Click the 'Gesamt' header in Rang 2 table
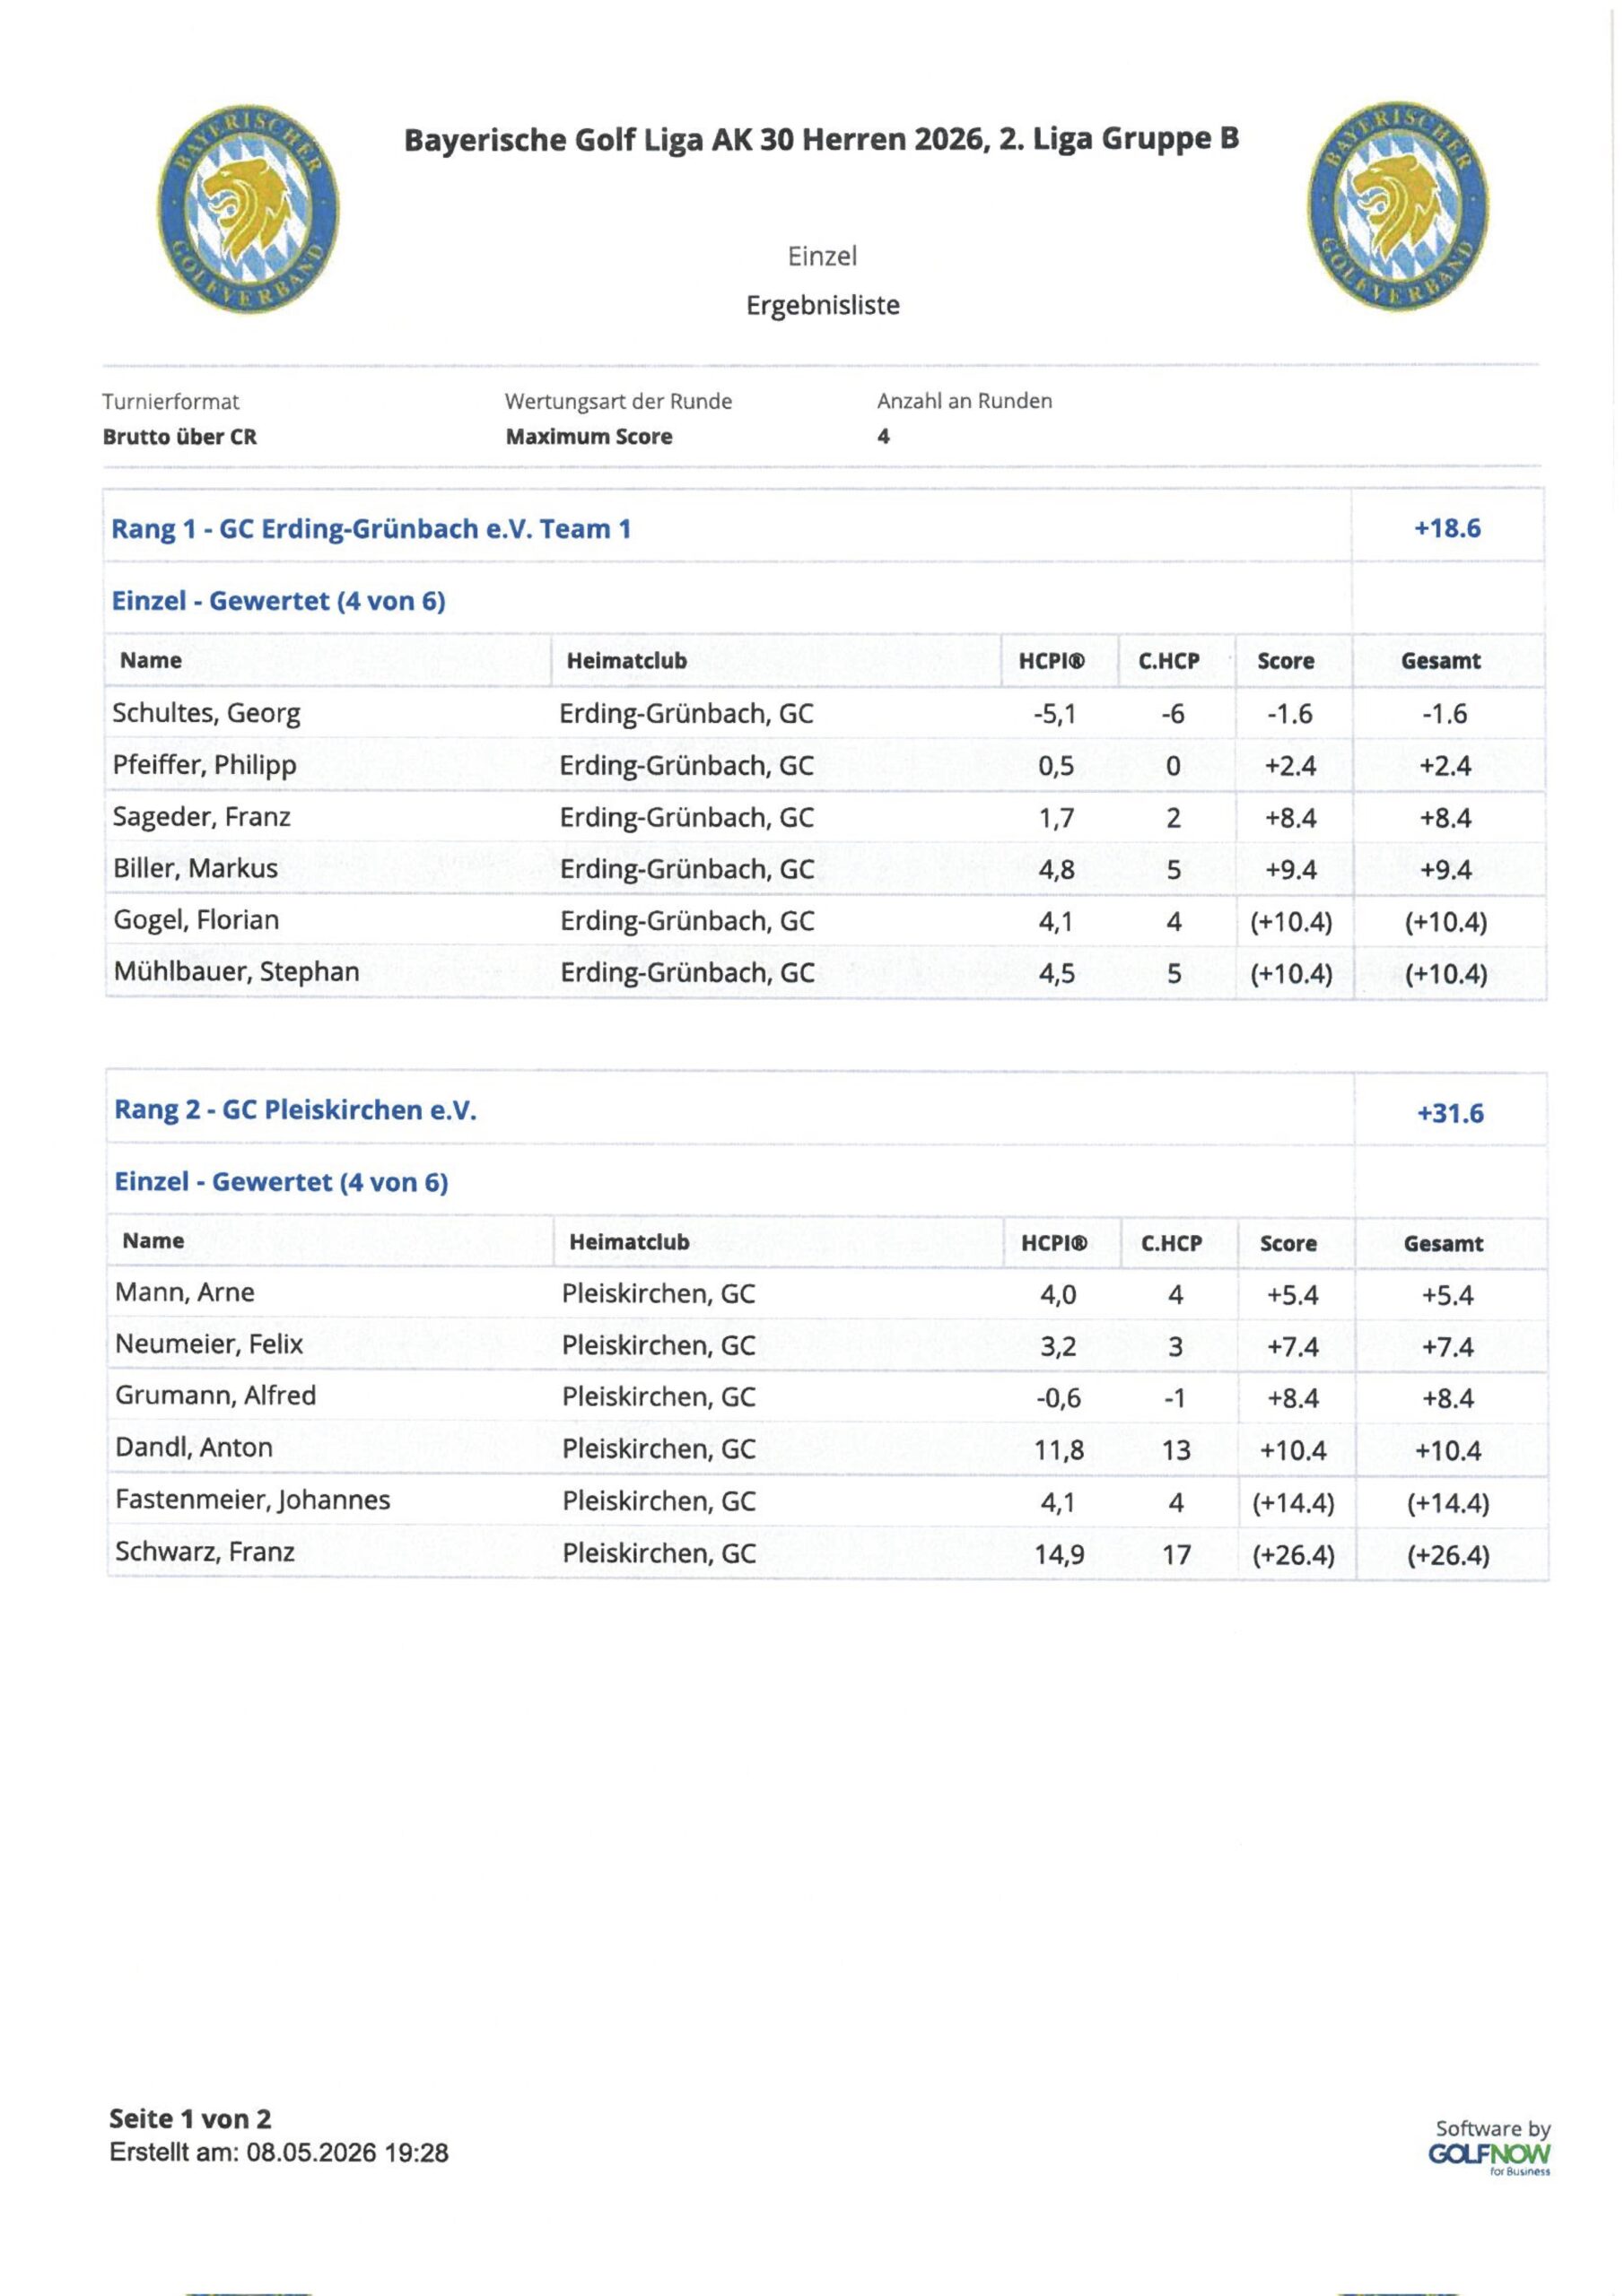The width and height of the screenshot is (1624, 2296). coord(1443,1244)
